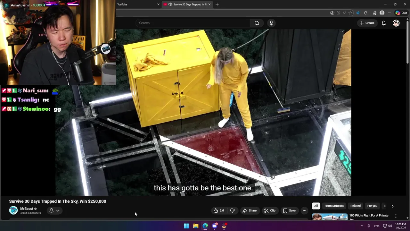
Task: Click the video player to pause
Action: pyautogui.click(x=203, y=112)
